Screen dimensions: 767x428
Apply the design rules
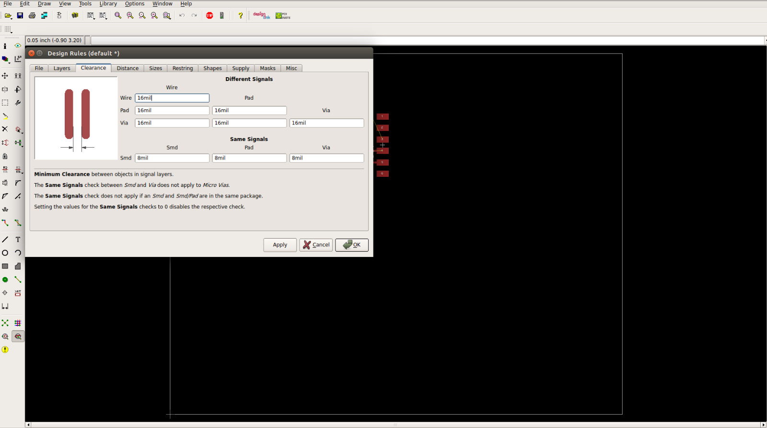[x=280, y=245]
